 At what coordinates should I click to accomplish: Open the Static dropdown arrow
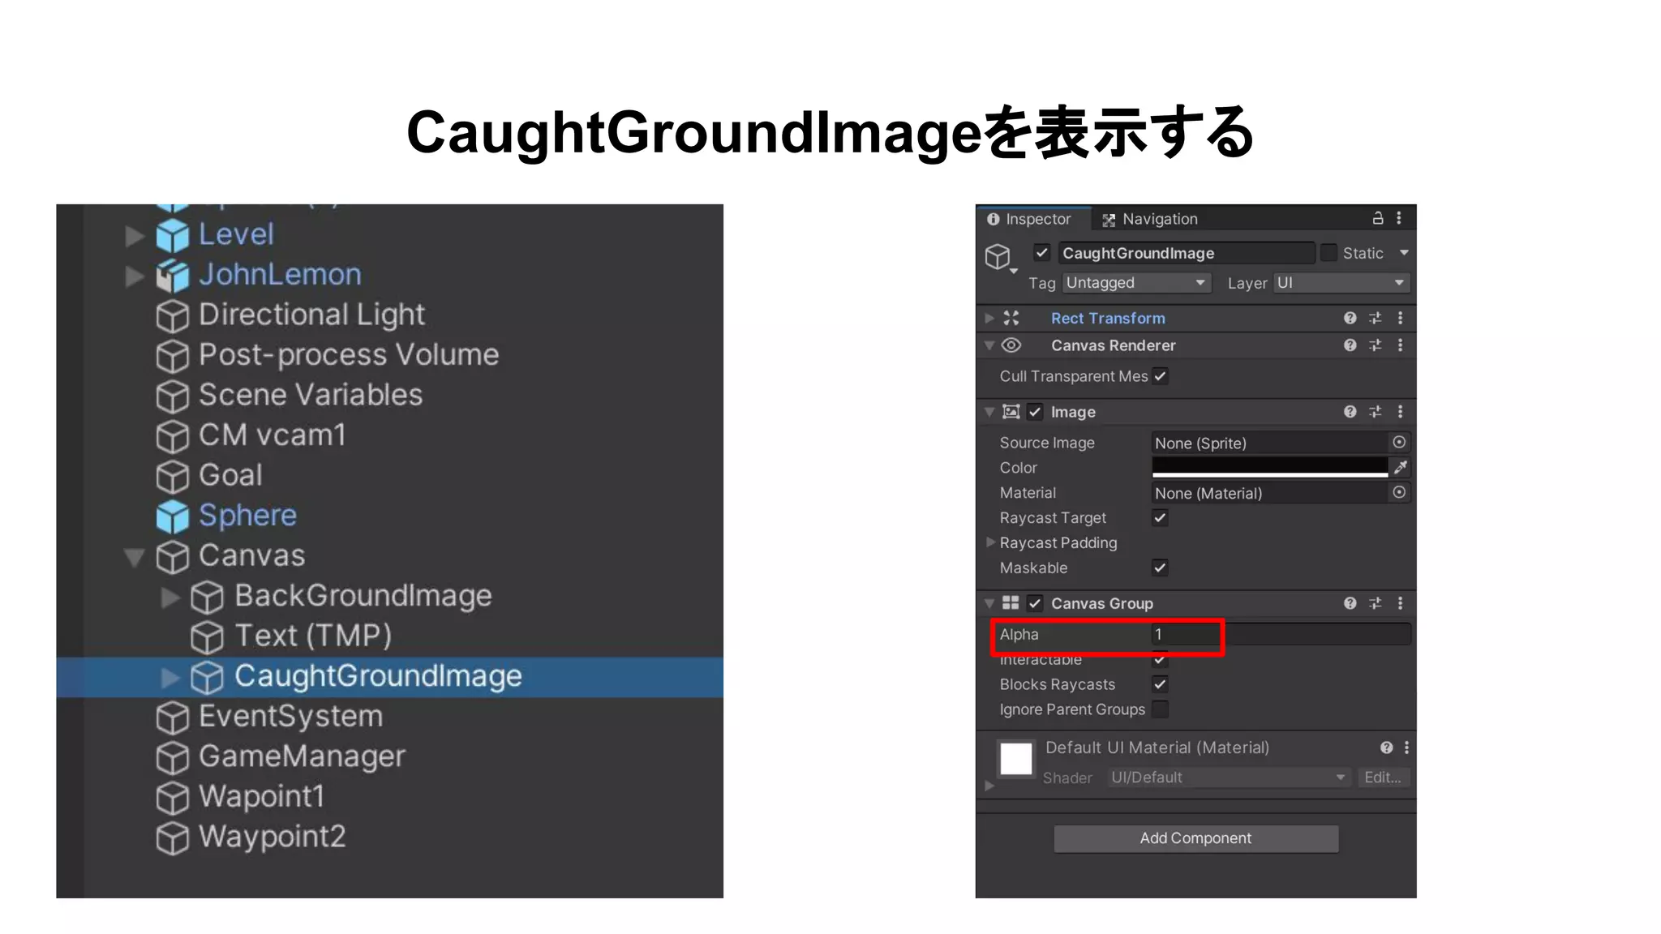pos(1404,253)
